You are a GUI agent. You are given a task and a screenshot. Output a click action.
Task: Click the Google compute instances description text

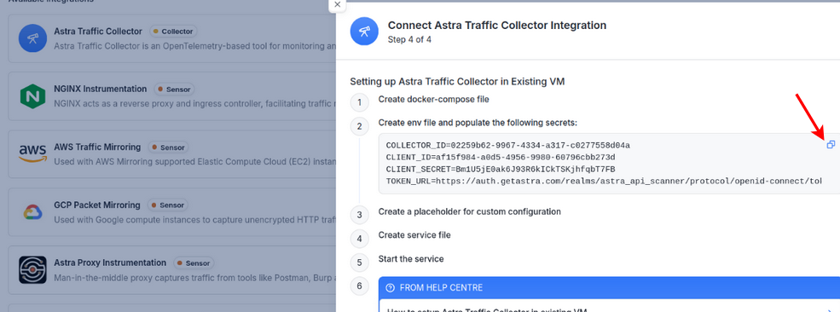(195, 219)
